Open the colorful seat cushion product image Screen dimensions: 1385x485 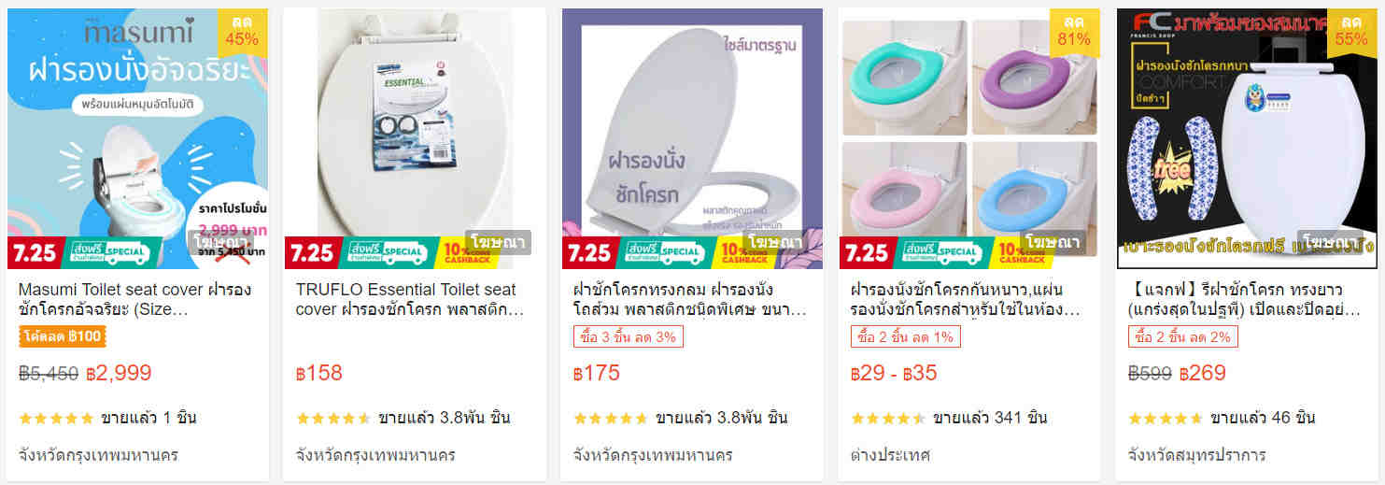[x=969, y=138]
